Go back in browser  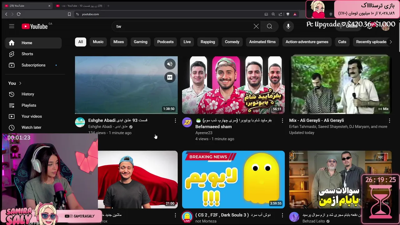click(6, 14)
